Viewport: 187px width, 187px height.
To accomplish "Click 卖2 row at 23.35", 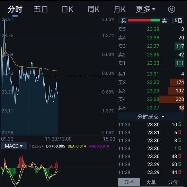I will 151,55.
